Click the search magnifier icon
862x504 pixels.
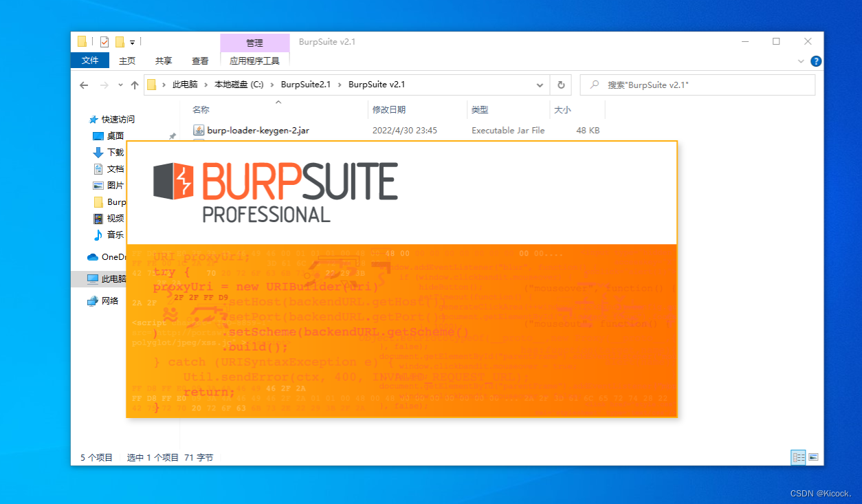pyautogui.click(x=594, y=85)
